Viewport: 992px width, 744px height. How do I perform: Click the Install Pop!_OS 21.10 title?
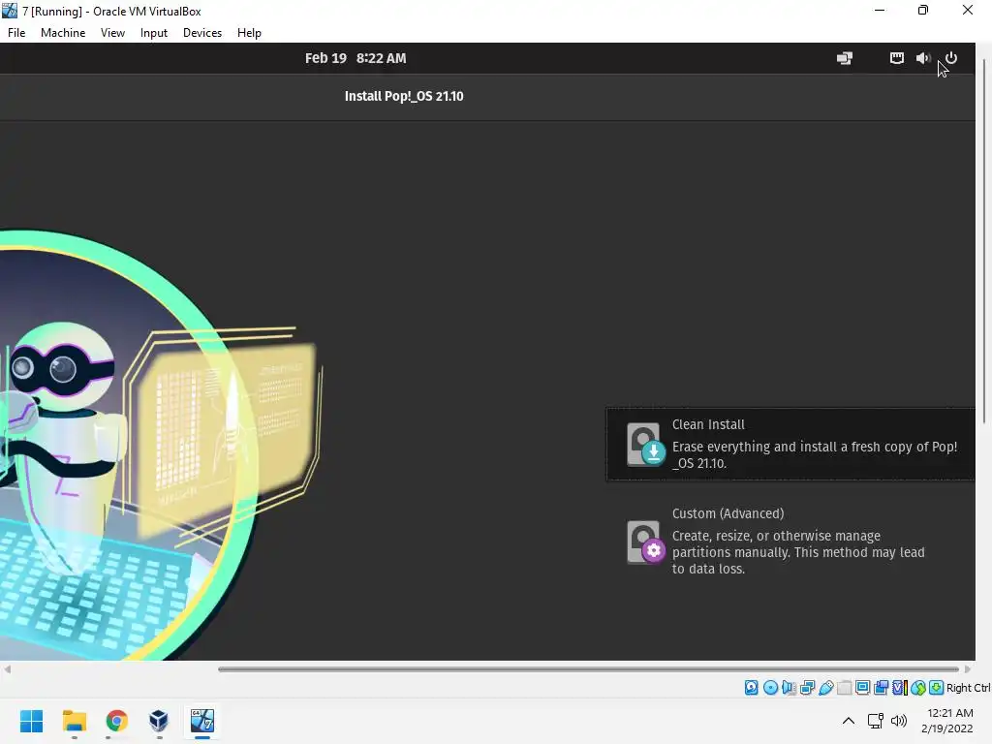[x=404, y=96]
